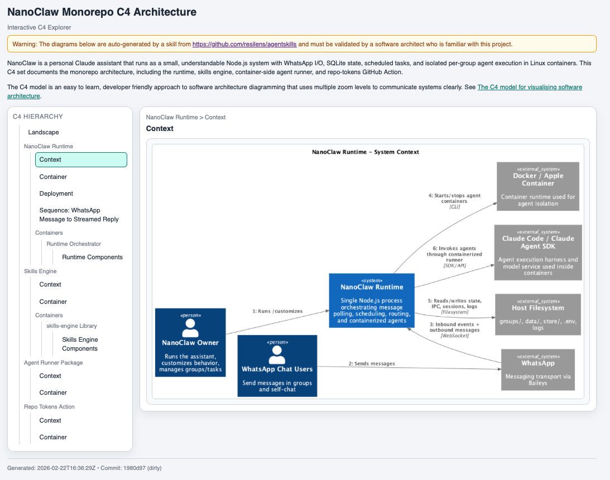This screenshot has width=610, height=480.
Task: Click the Docker / Apple Container external system box
Action: tap(537, 187)
